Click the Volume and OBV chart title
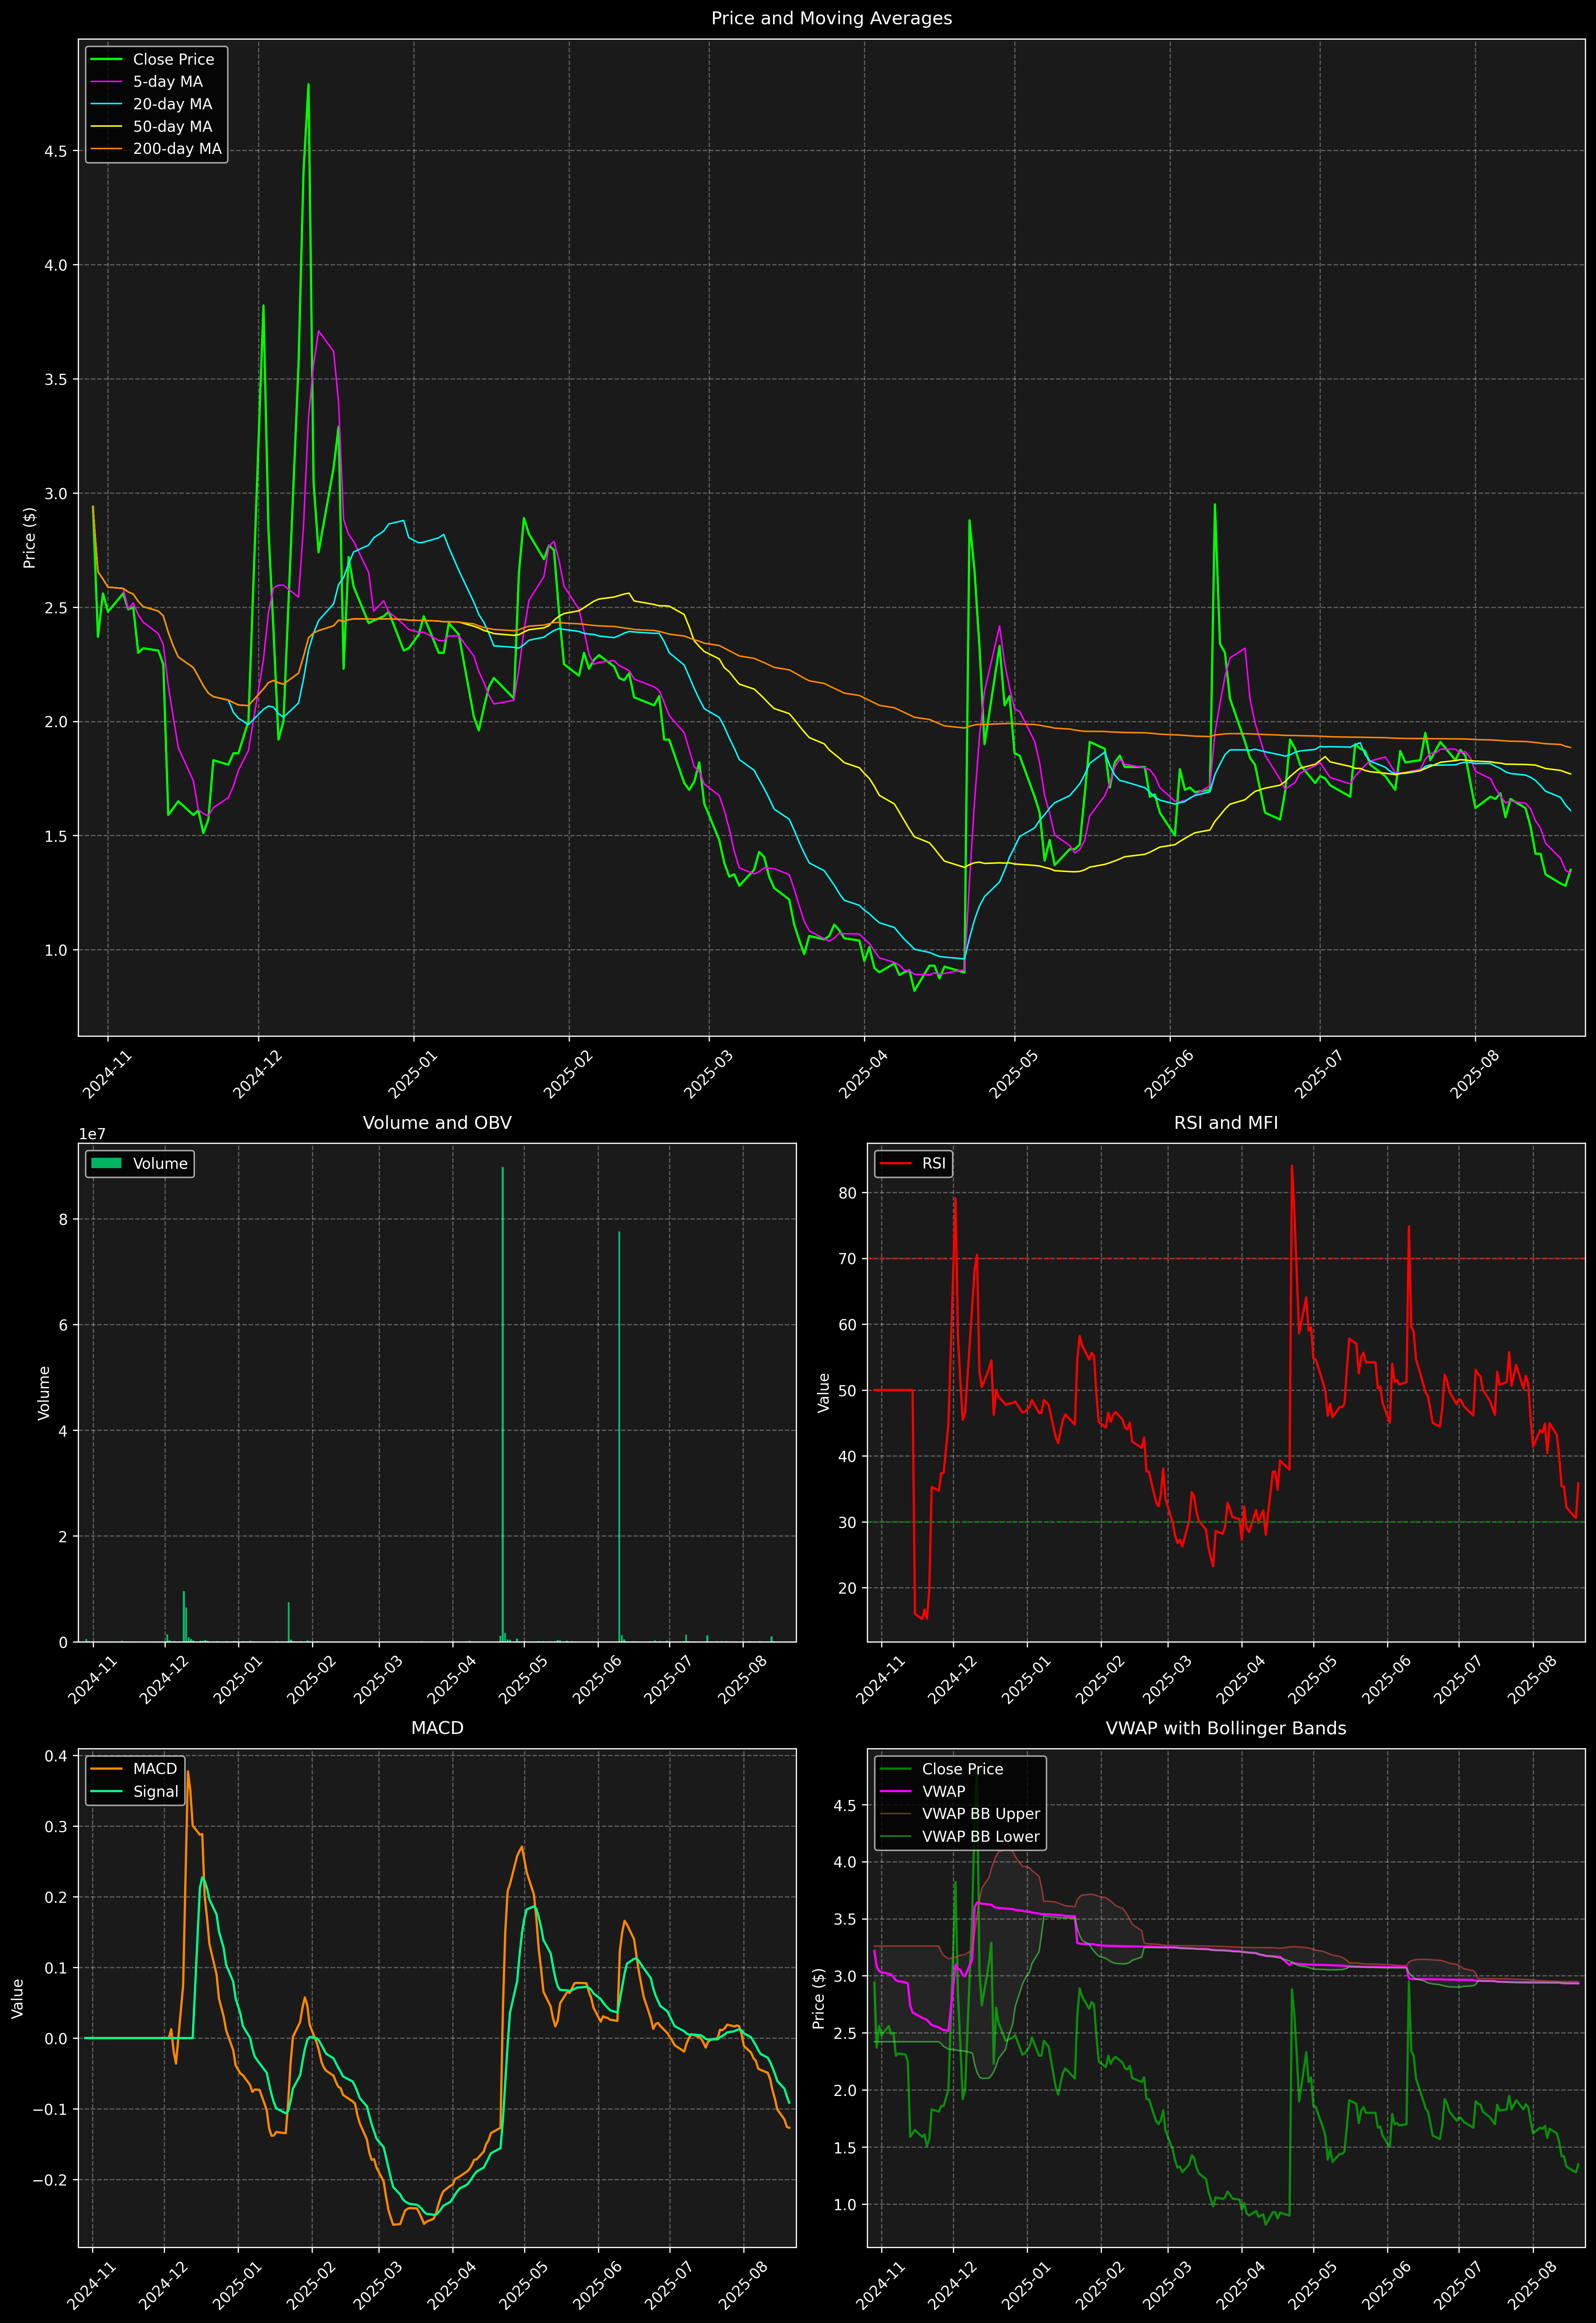 click(x=437, y=1122)
